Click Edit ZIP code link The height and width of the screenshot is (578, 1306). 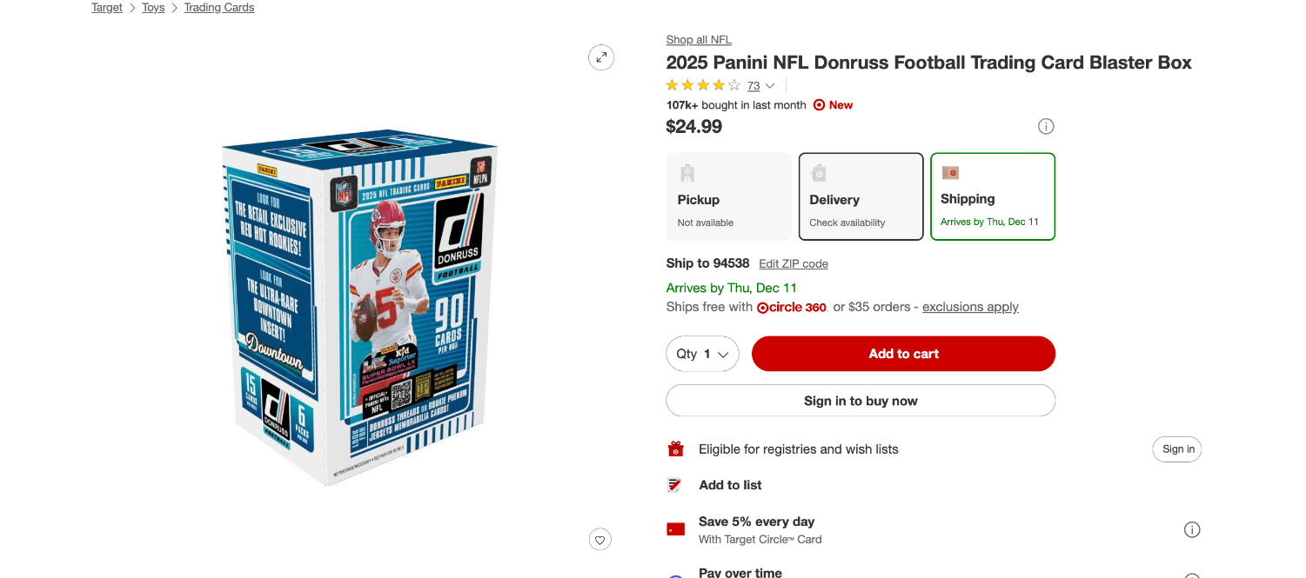[794, 264]
